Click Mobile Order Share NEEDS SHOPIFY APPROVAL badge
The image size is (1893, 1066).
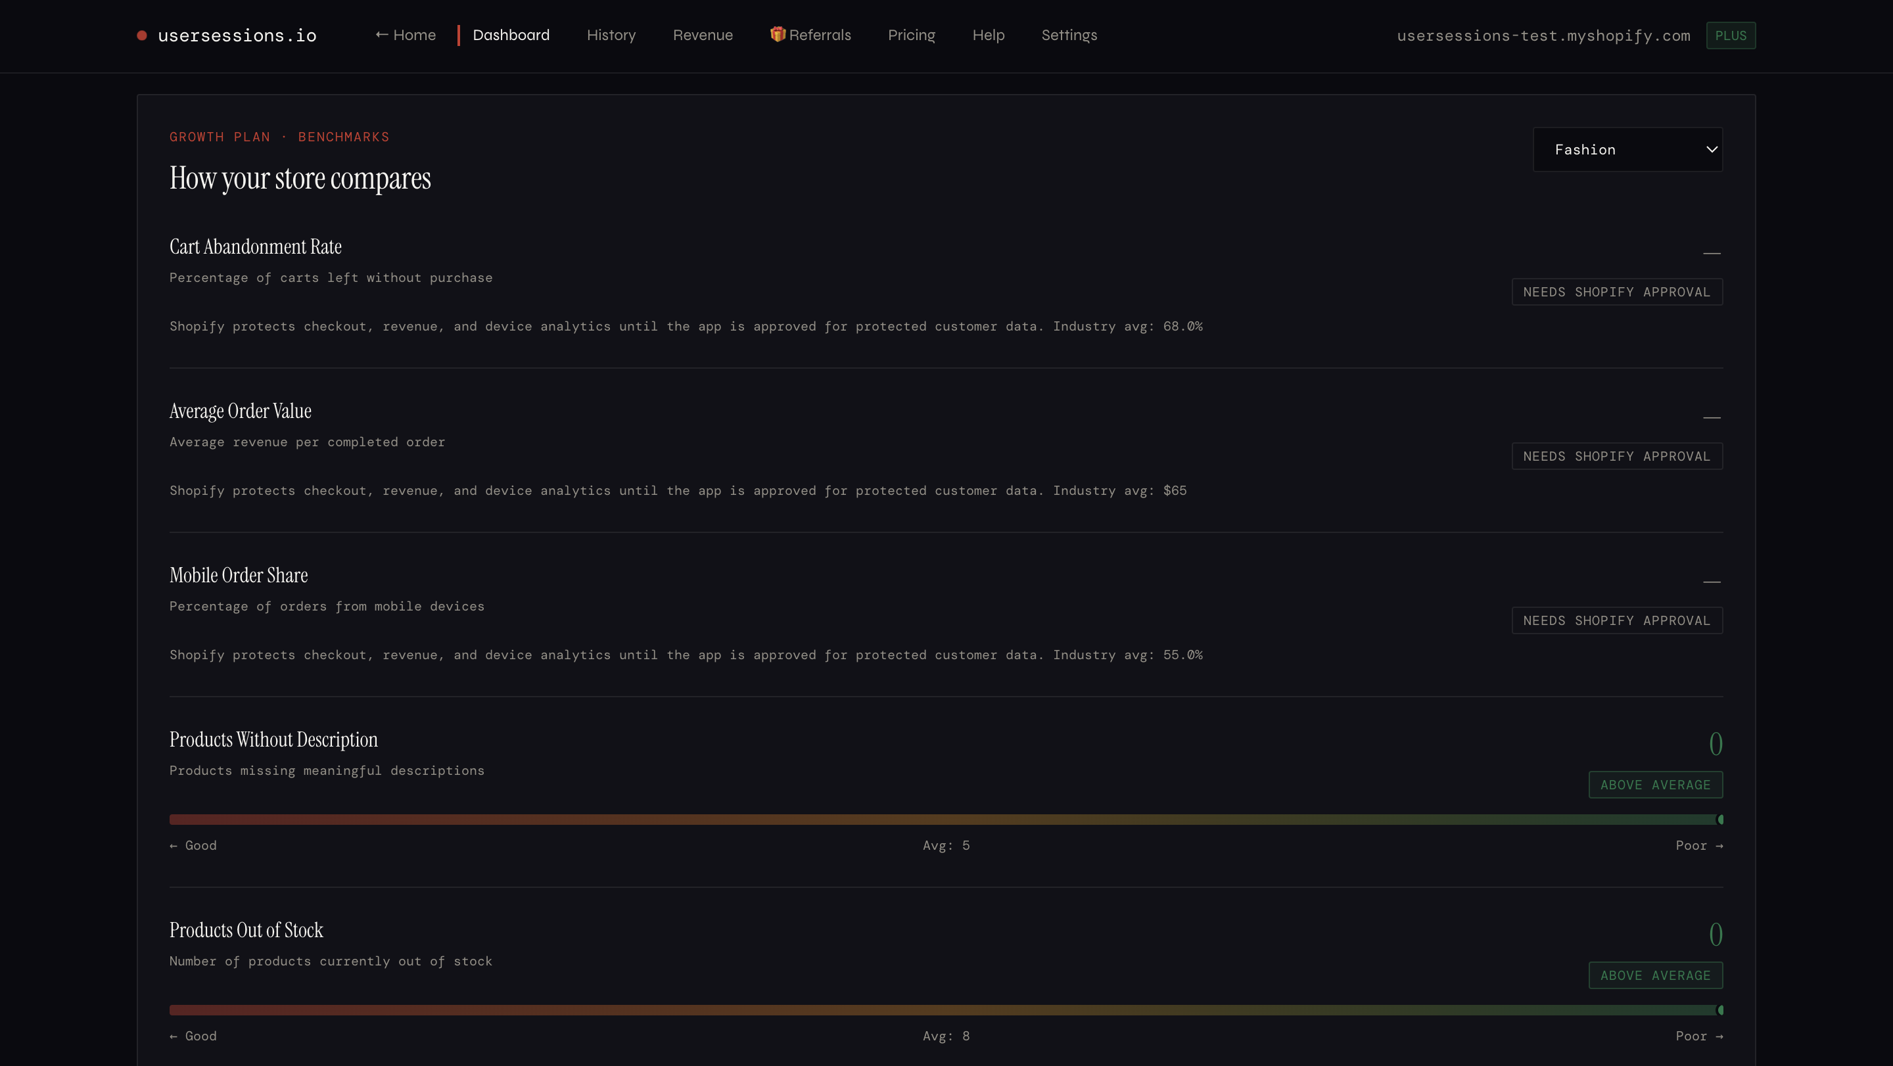pyautogui.click(x=1617, y=621)
